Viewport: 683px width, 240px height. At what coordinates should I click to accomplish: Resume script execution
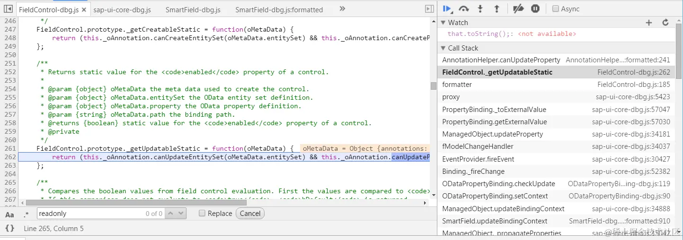[447, 9]
